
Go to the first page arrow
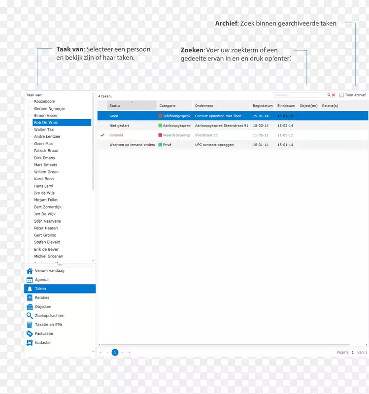101,352
